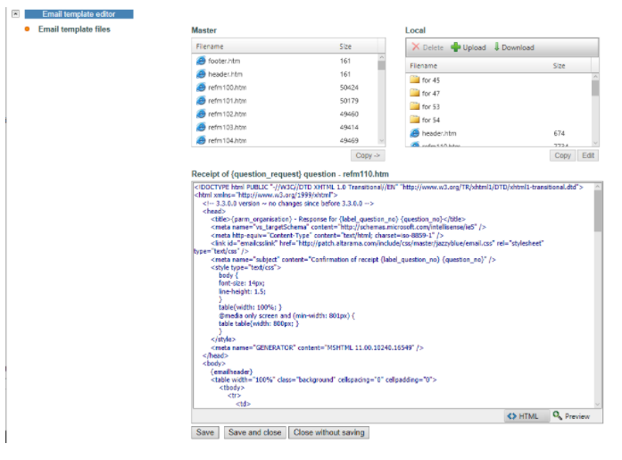Screen dimensions: 622x460
Task: Select footer.htm filename in Master list
Action: click(224, 61)
